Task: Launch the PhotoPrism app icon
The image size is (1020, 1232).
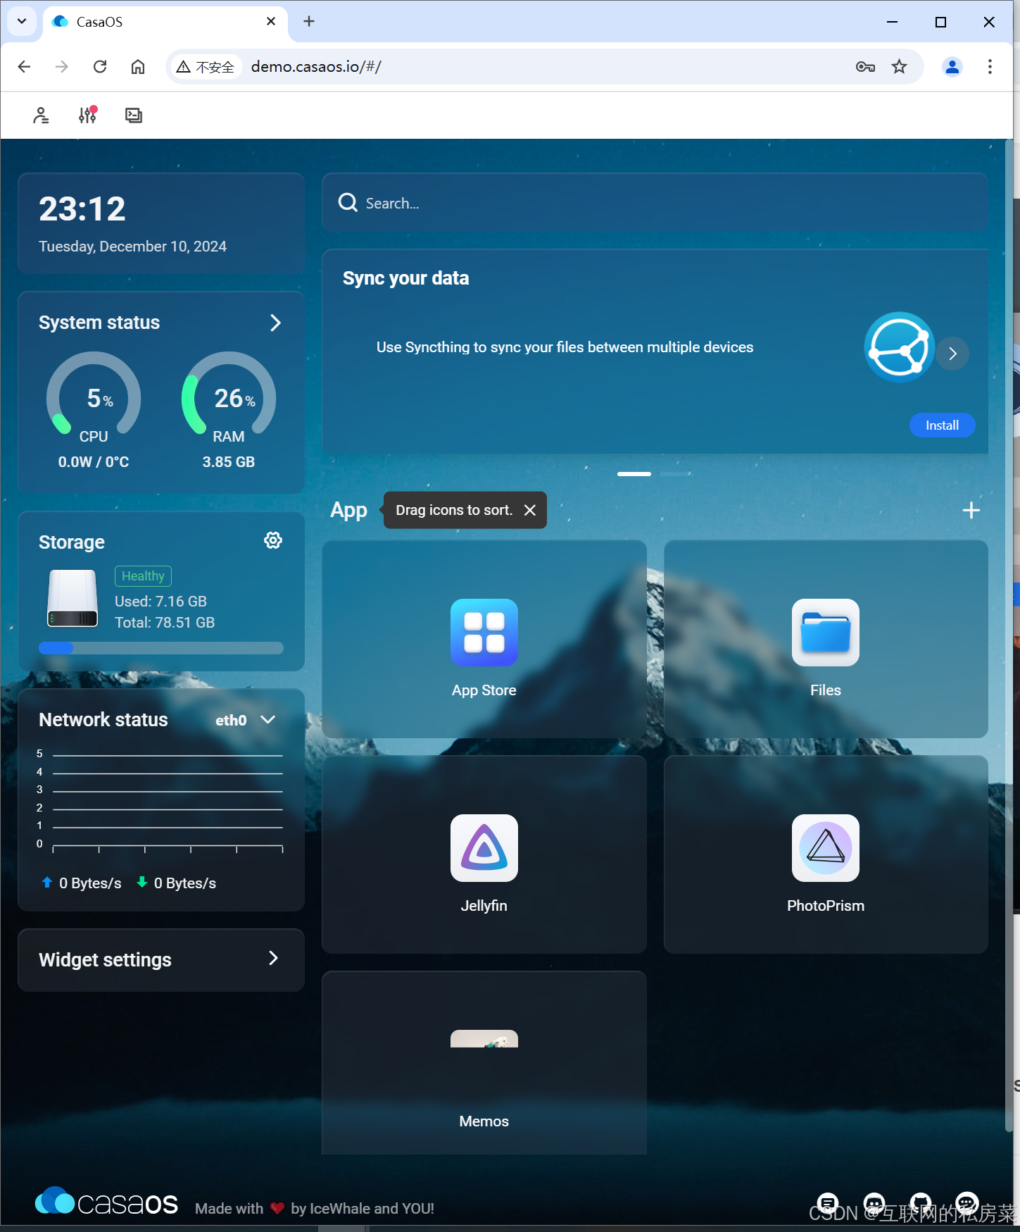Action: tap(826, 848)
